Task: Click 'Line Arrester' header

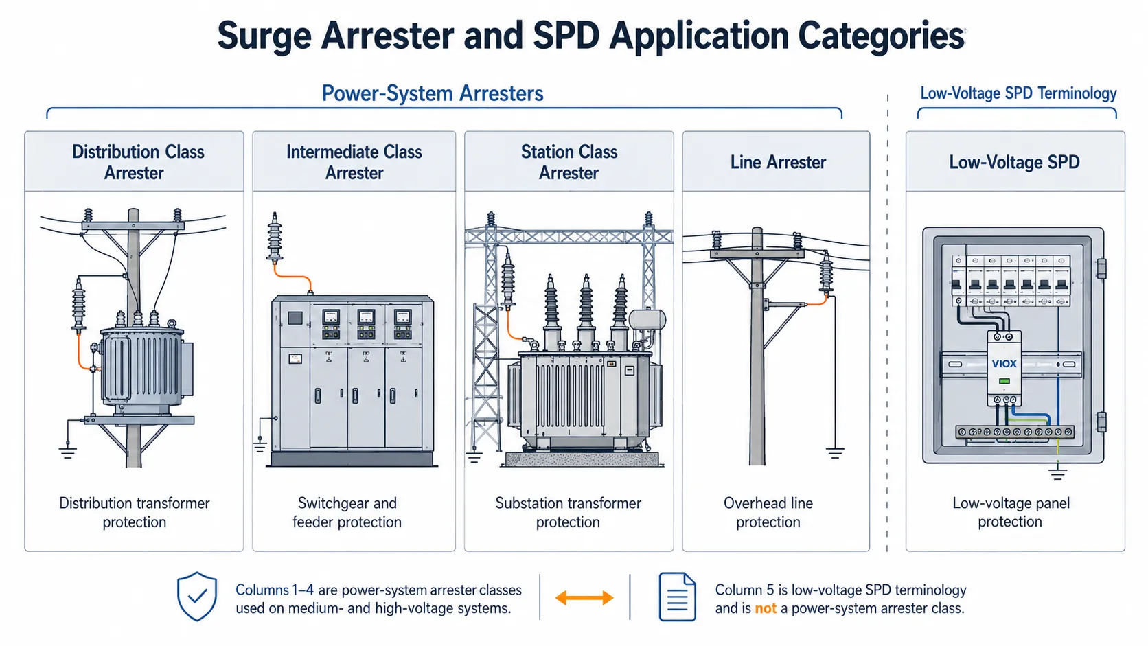Action: click(x=778, y=162)
